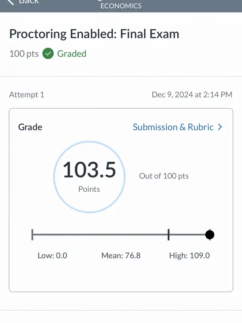The width and height of the screenshot is (242, 323).
Task: Tap the 103.5 Points score circle
Action: coord(89,177)
